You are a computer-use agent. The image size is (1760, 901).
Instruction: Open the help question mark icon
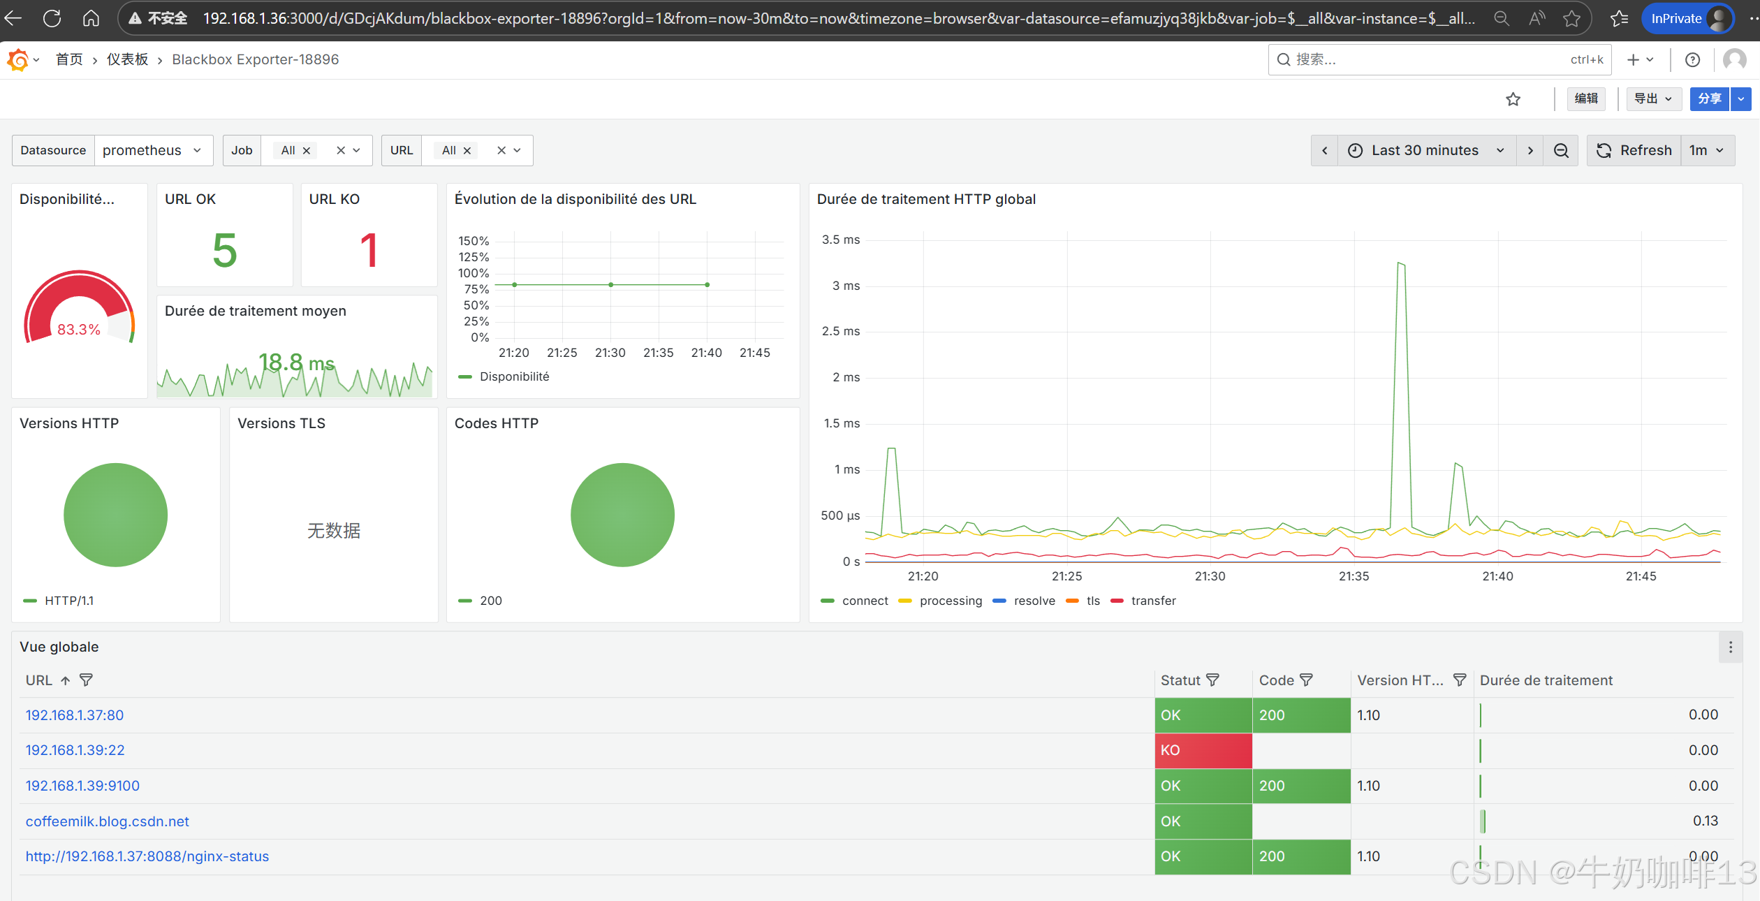[x=1692, y=60]
